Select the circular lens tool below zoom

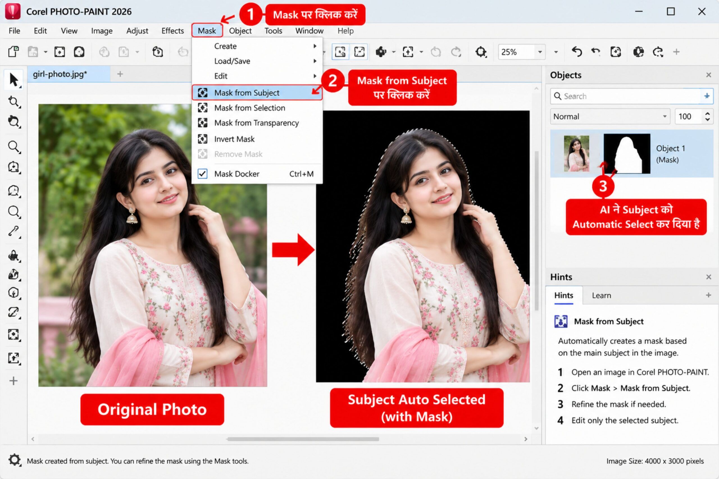click(x=13, y=211)
